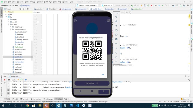Viewport: 193px width, 108px height.
Task: Click the red stop icon in Run panel
Action: (5, 80)
